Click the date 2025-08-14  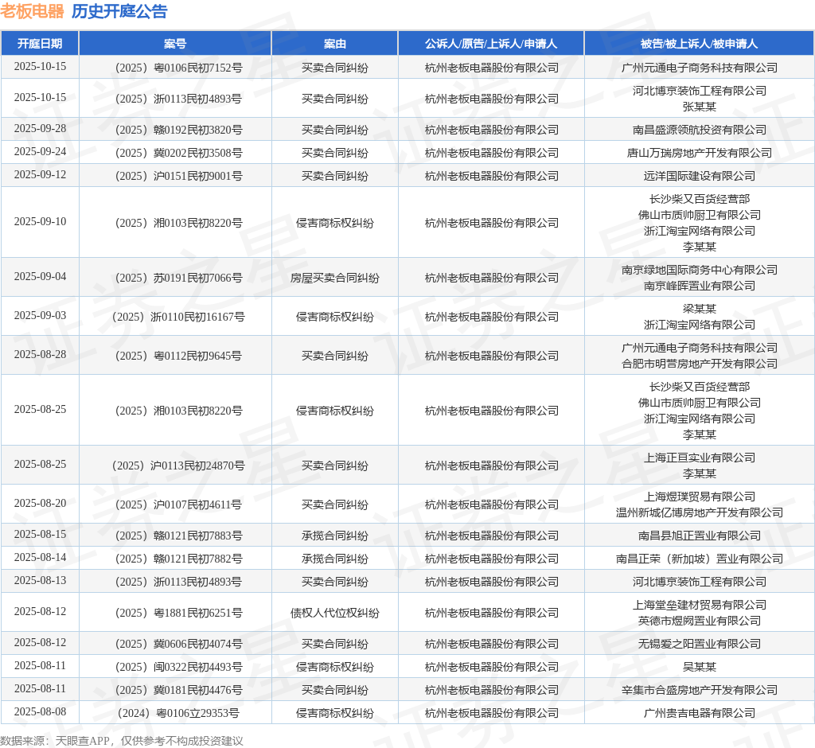coord(40,557)
